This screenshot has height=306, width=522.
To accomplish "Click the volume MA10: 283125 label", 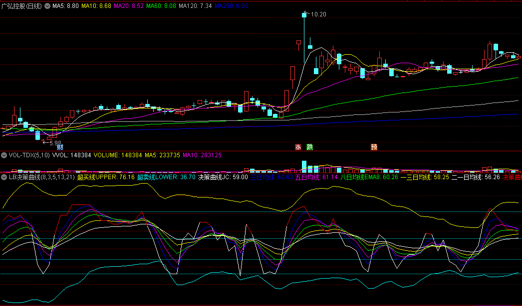I will tap(202, 155).
